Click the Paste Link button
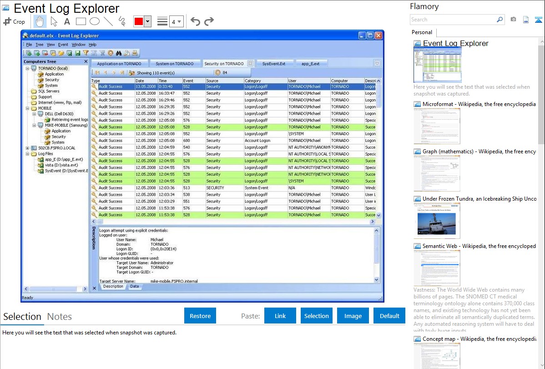The image size is (545, 369). tap(280, 316)
